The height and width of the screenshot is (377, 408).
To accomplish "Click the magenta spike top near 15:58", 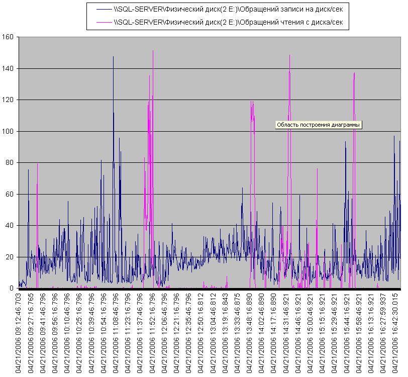I will coord(354,73).
